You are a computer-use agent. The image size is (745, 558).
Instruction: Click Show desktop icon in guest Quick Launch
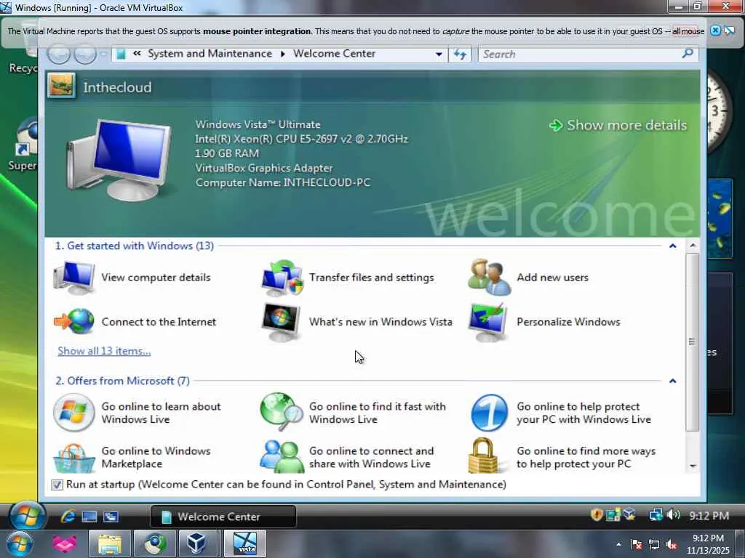(x=89, y=517)
